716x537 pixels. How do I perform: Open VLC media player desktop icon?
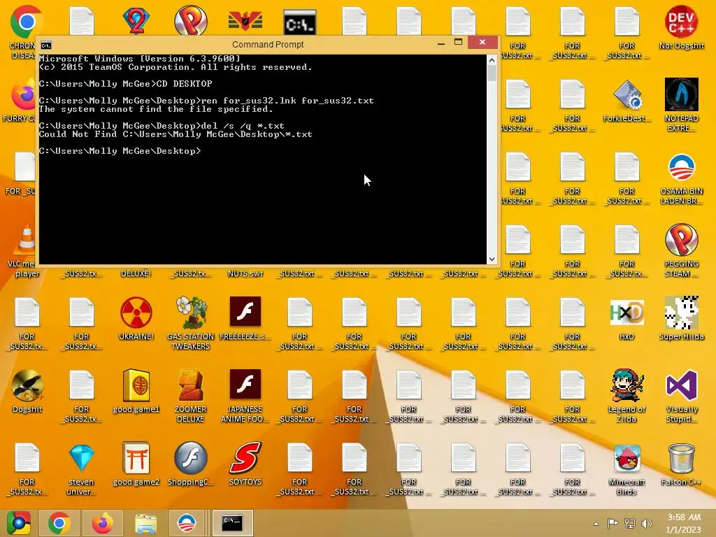point(26,250)
